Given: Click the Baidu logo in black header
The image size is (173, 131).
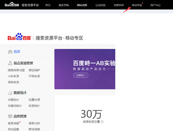Looking at the screenshot, I should (12, 5).
